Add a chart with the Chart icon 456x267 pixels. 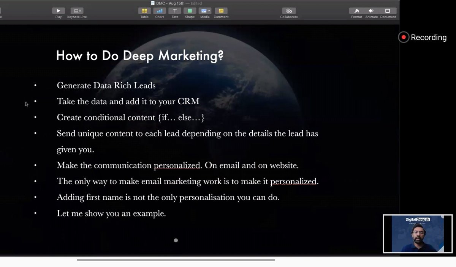click(x=160, y=11)
